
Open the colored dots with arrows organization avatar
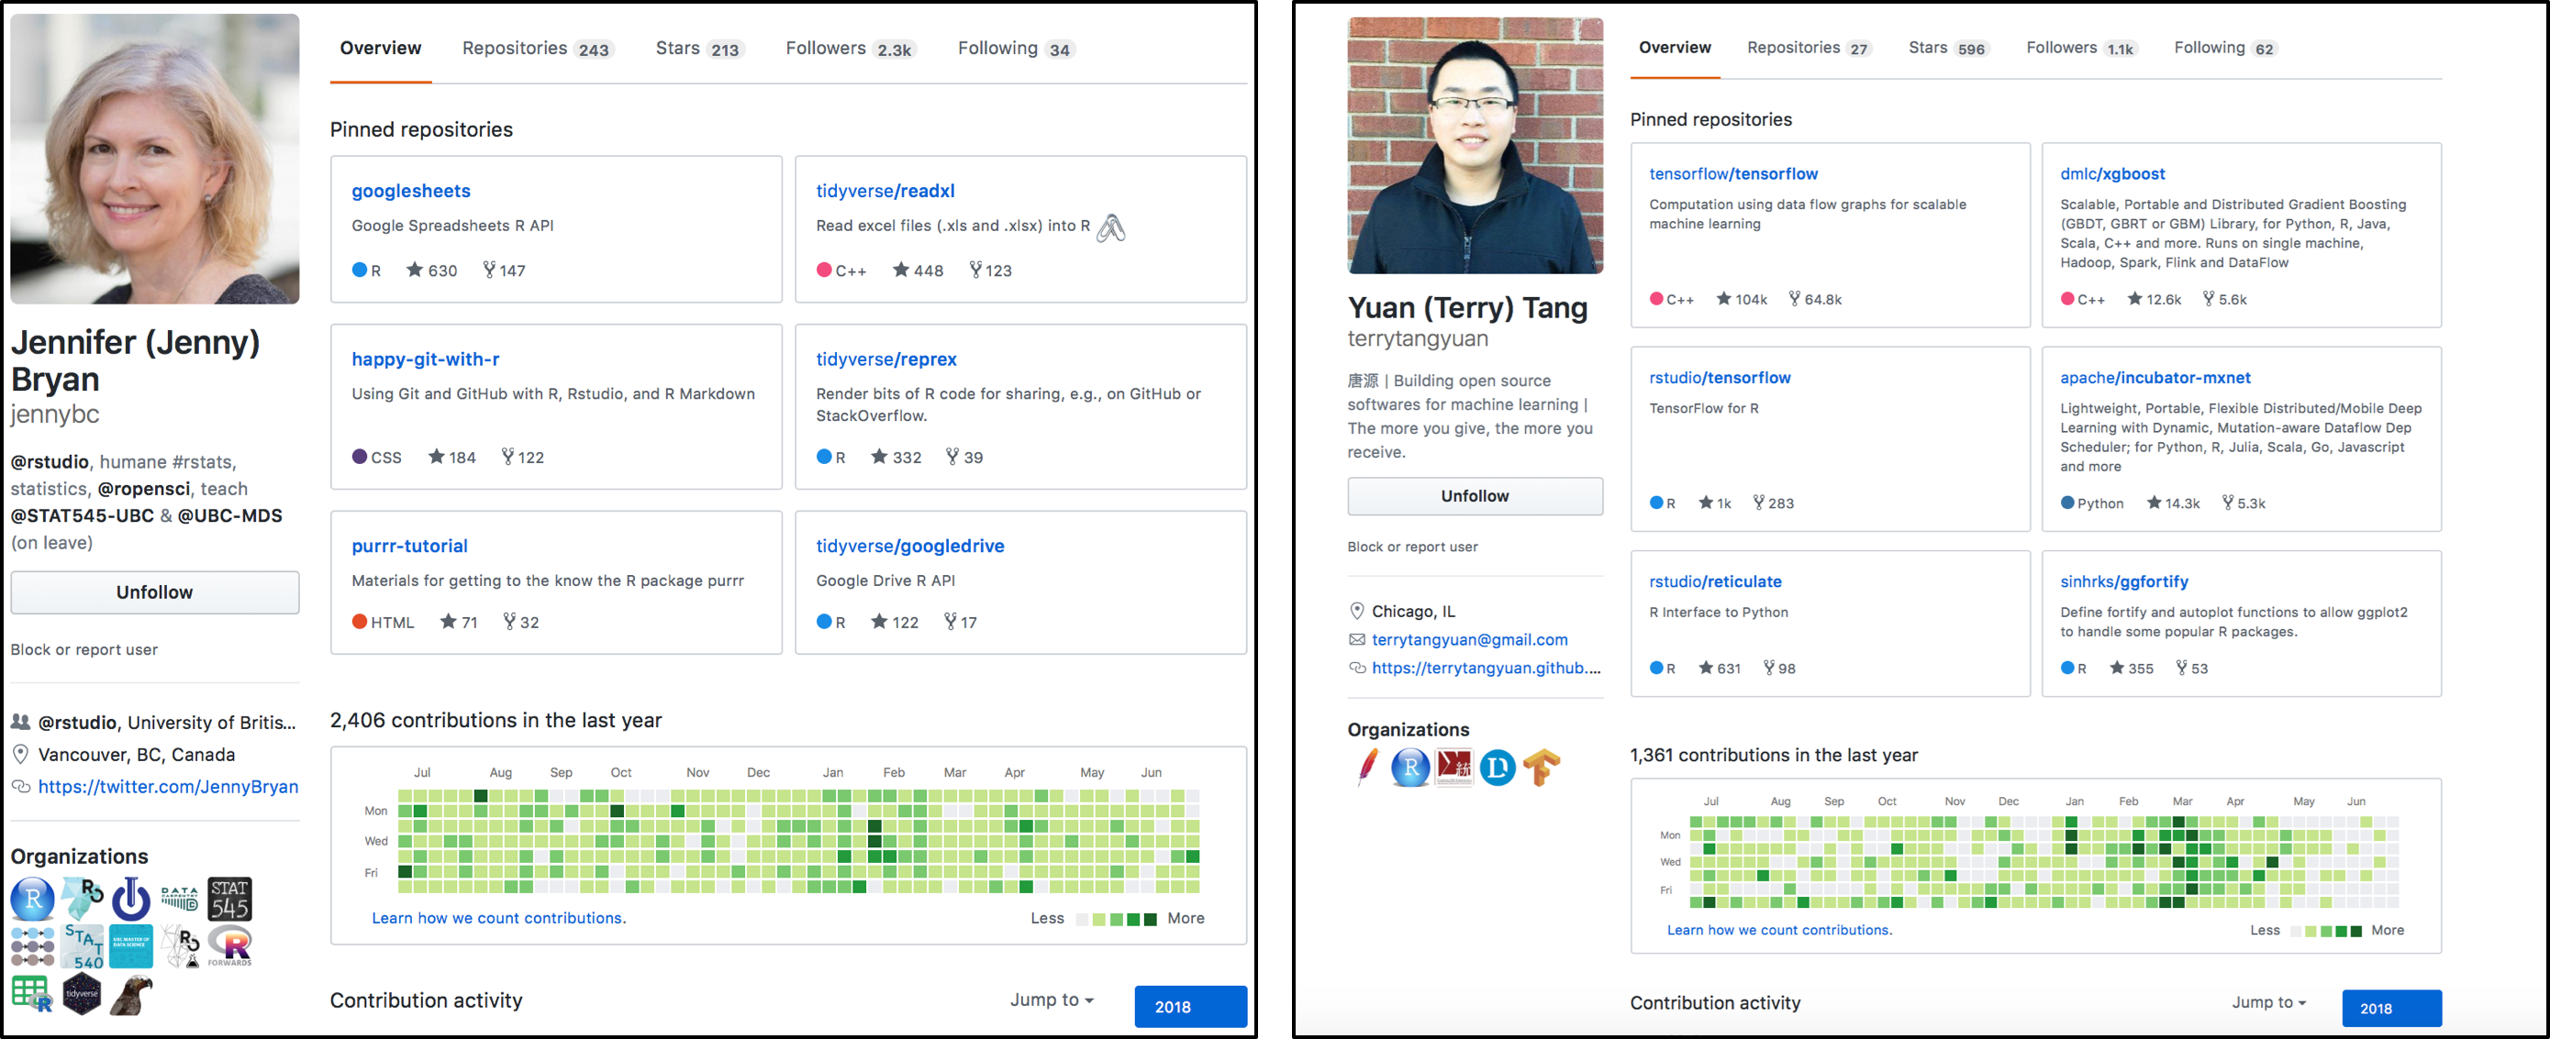(x=33, y=947)
